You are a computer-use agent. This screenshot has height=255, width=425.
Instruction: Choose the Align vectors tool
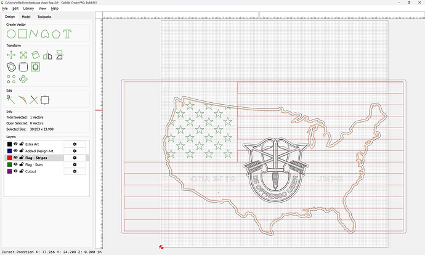[x=59, y=55]
